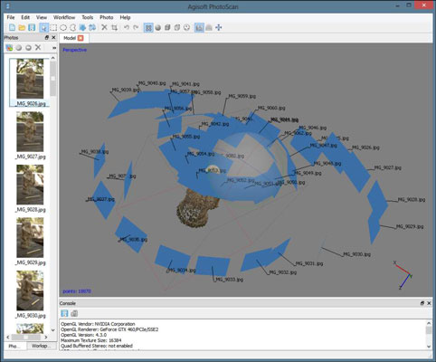
Task: Close the Console panel
Action: tap(429, 303)
